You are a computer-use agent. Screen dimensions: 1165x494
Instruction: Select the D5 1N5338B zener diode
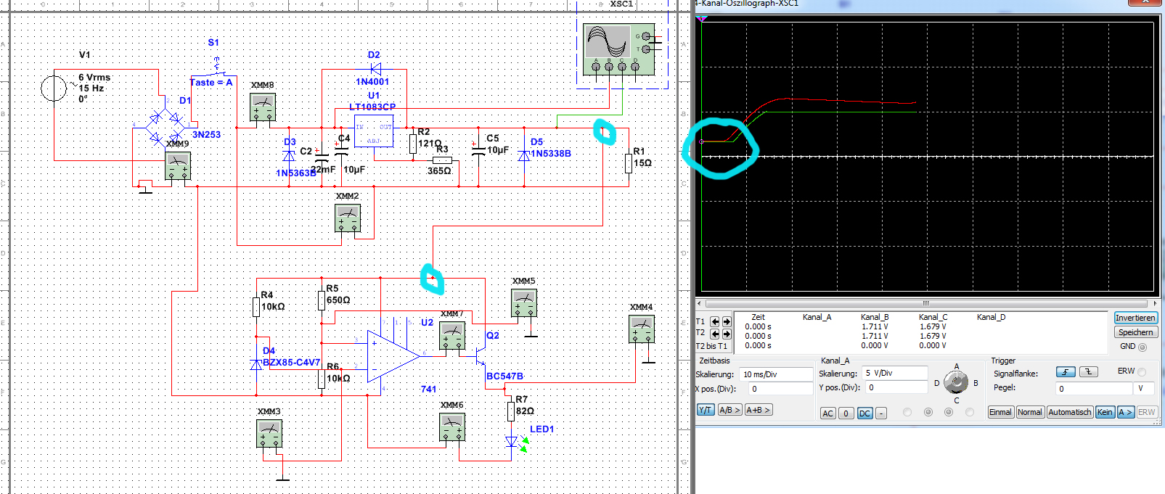[x=524, y=155]
